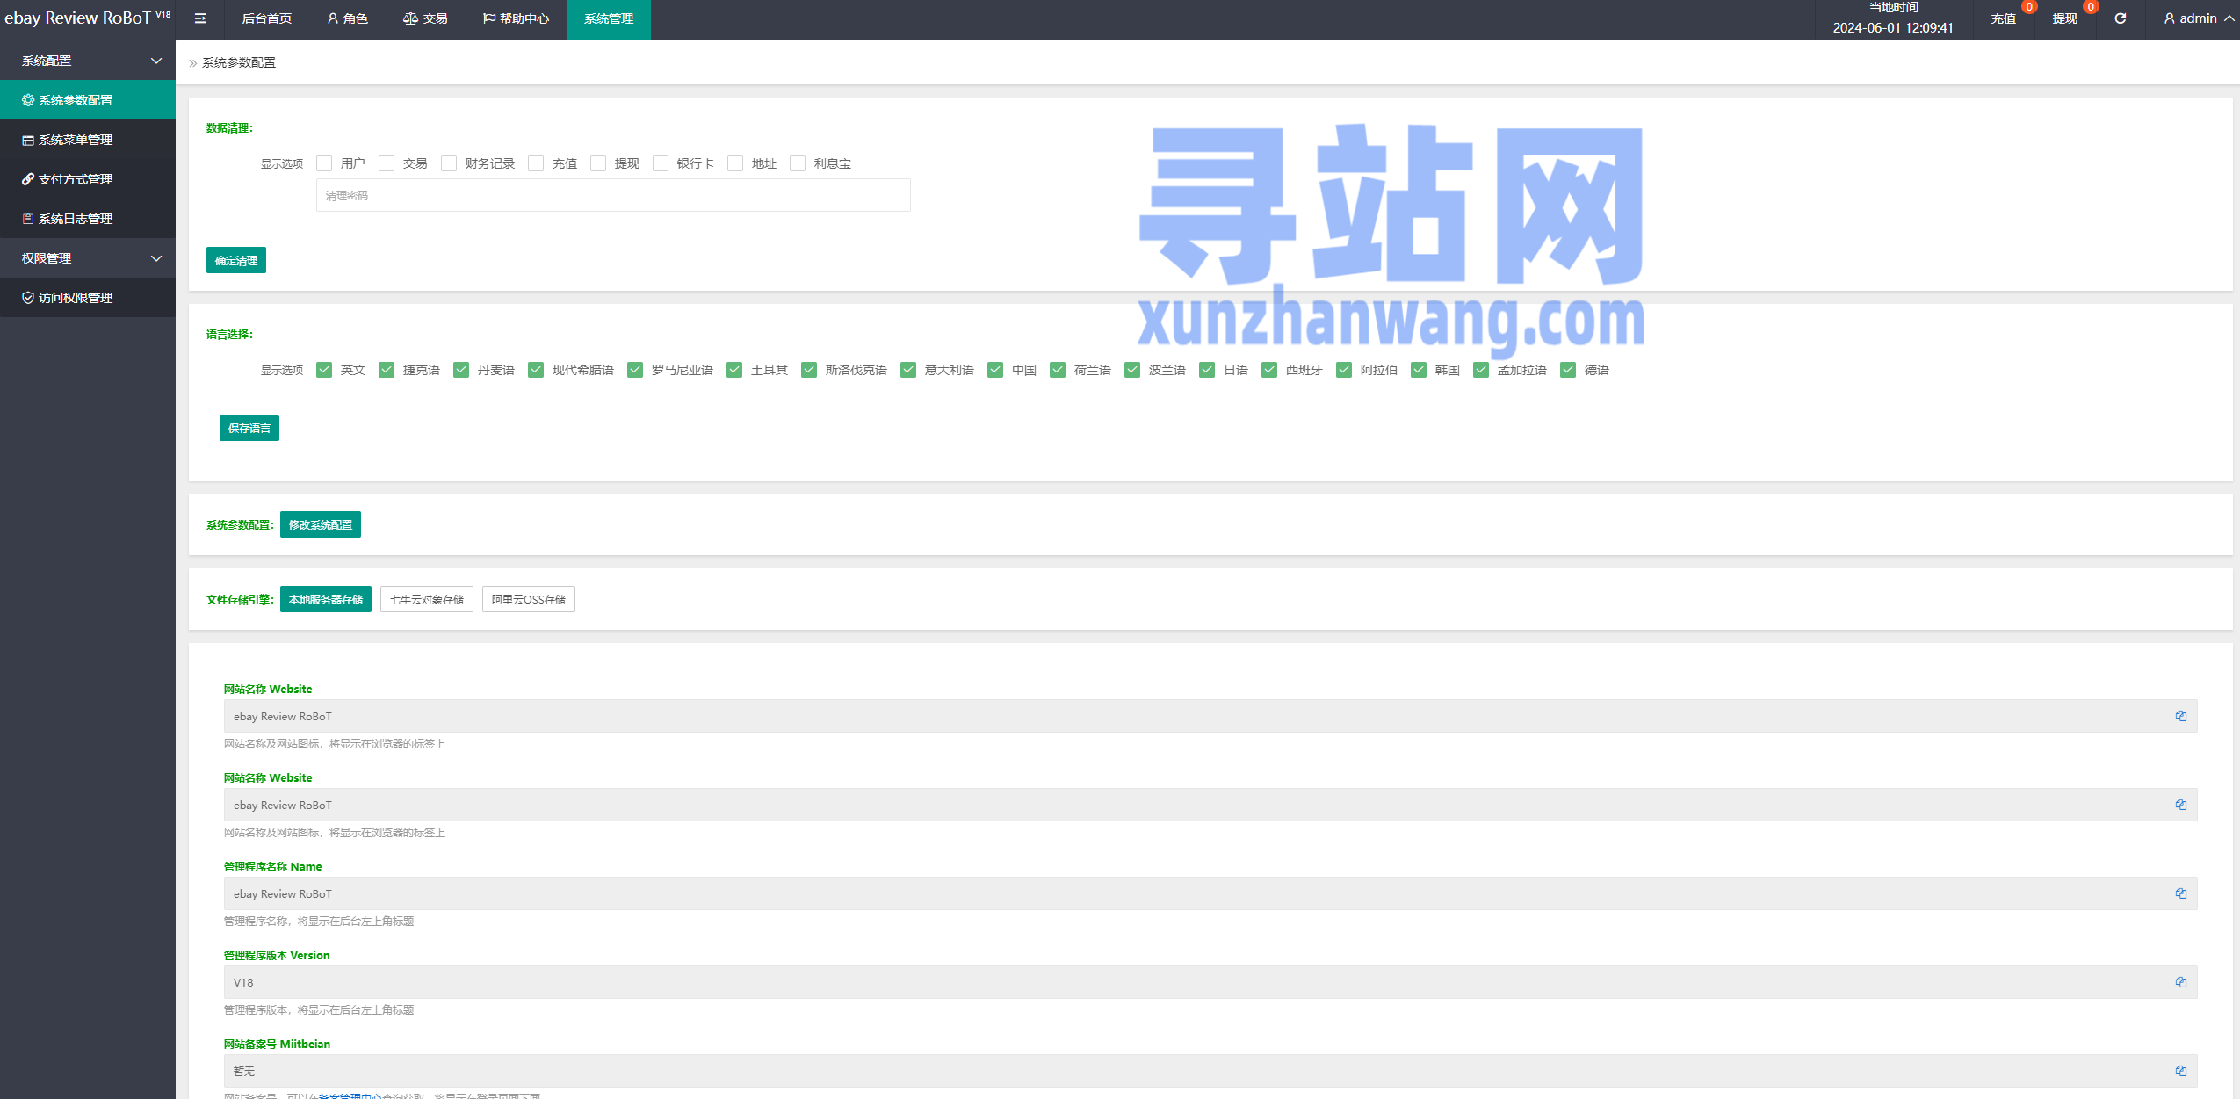Open 系统日志管理 in the sidebar
This screenshot has height=1099, width=2240.
[x=88, y=219]
